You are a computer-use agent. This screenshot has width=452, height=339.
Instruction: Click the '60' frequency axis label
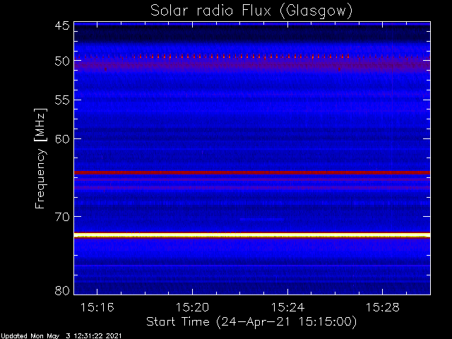tap(62, 139)
